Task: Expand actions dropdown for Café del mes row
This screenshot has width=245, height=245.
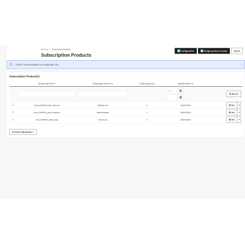Action: 239,105
